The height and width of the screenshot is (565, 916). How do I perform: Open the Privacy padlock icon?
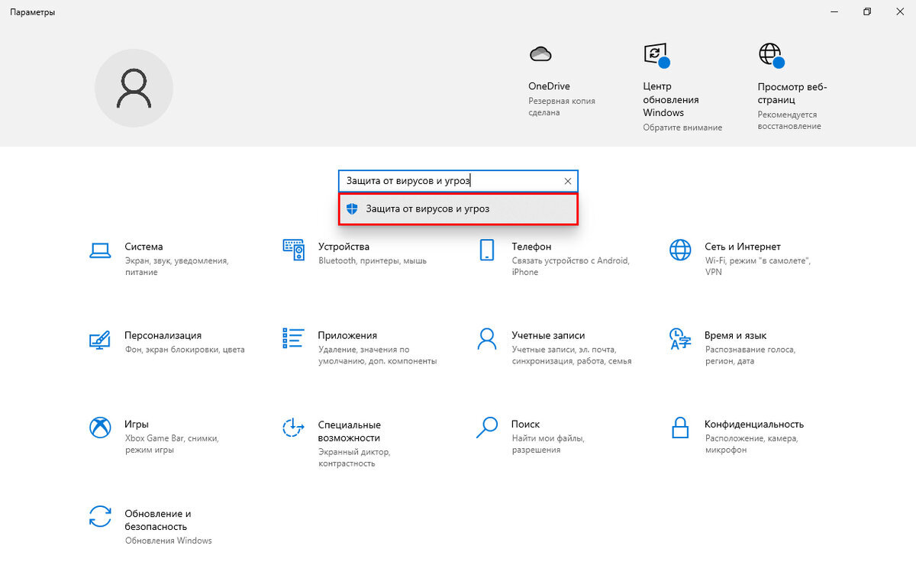(679, 428)
